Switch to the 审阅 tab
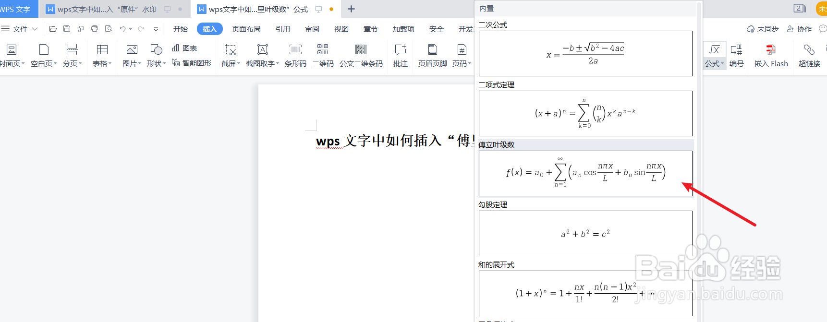The image size is (827, 322). coord(312,29)
